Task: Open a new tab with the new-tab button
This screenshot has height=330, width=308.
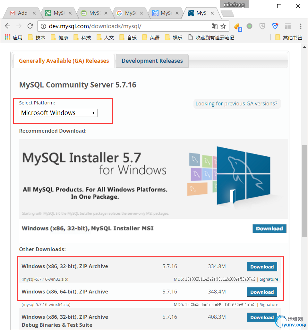Action: (227, 13)
